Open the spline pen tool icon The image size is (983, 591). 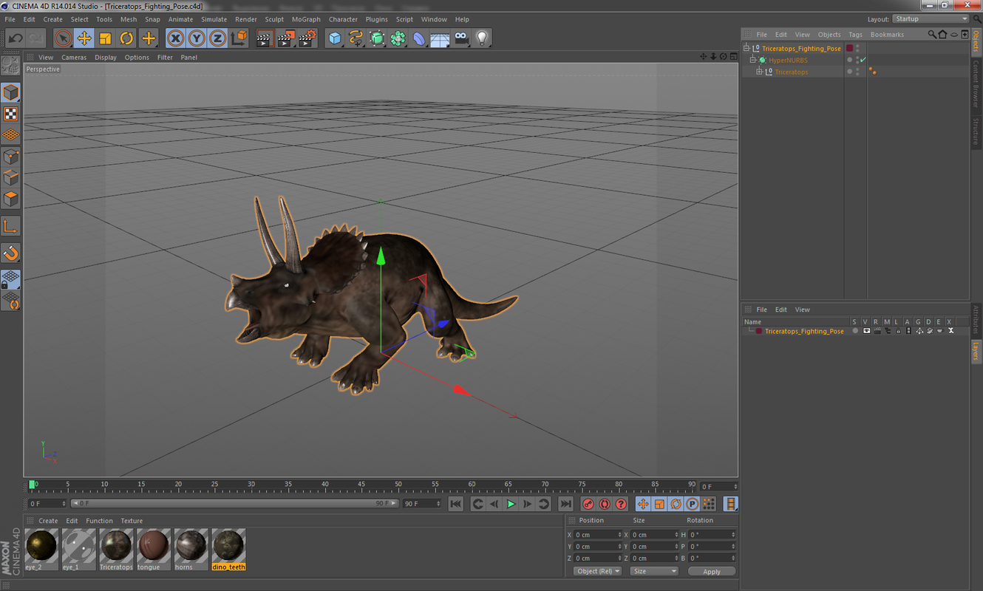click(x=356, y=38)
